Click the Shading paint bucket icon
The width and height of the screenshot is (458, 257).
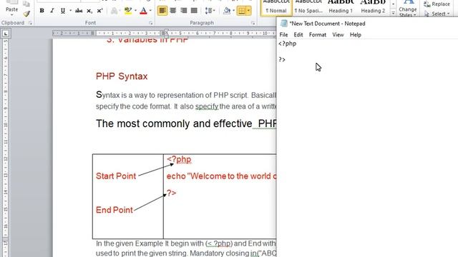227,11
